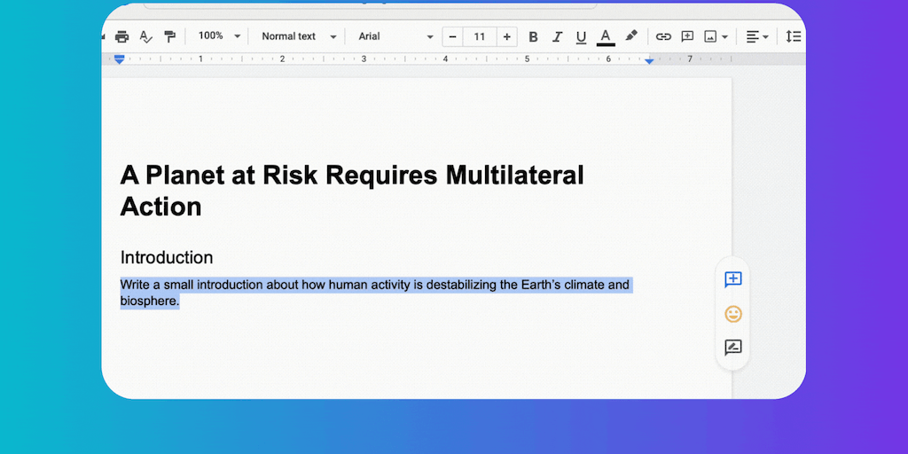Screen dimensions: 908x454
Task: Add emoji reaction from side panel
Action: click(733, 314)
